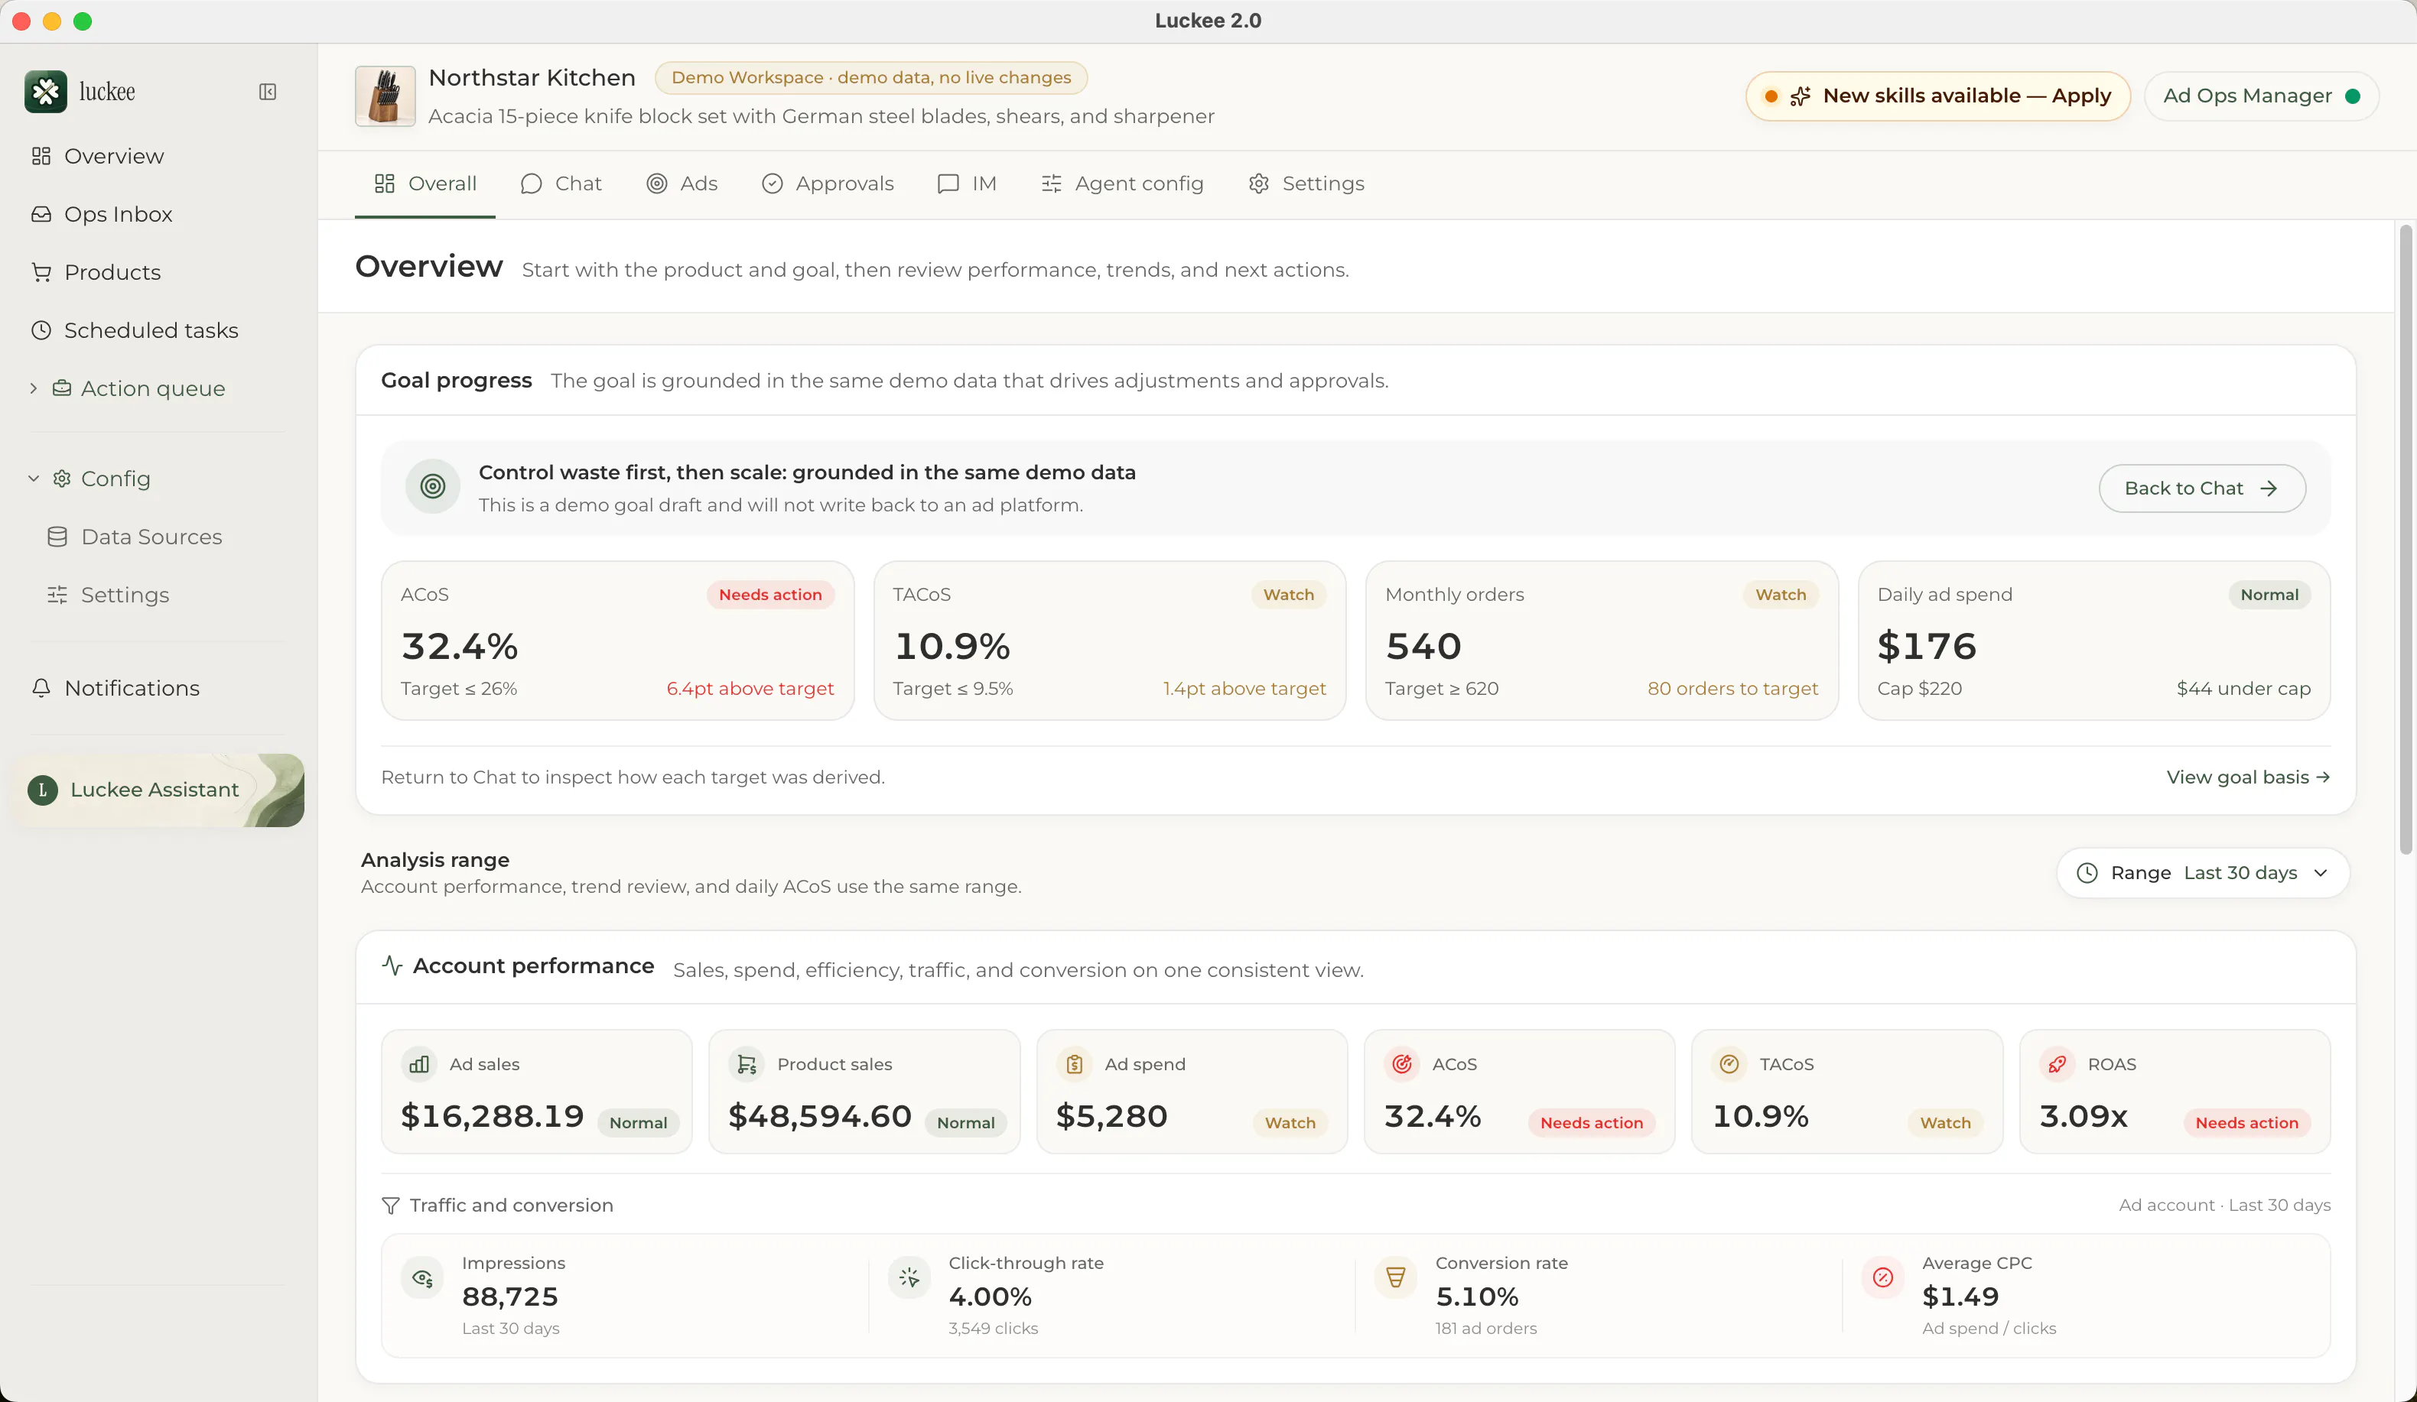Switch to the Chat tab
The image size is (2417, 1402).
coord(561,184)
